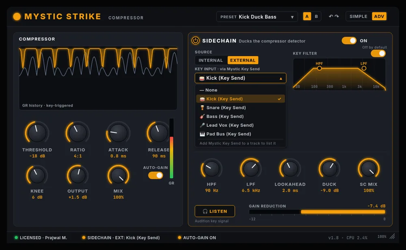Click the Duck knob
This screenshot has height=250, width=406.
[x=329, y=169]
